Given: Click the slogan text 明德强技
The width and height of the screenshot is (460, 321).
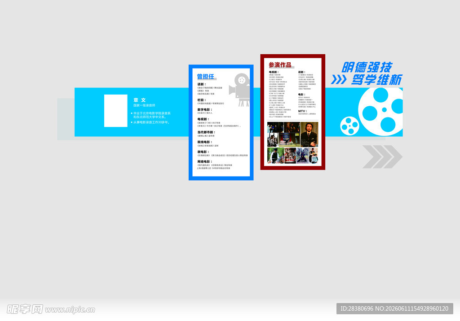Looking at the screenshot, I should pyautogui.click(x=367, y=67).
